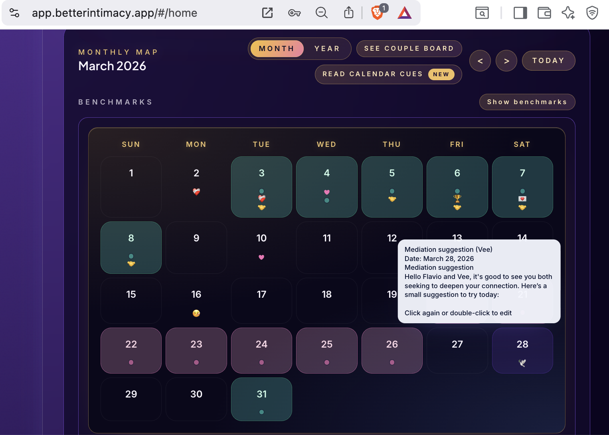The height and width of the screenshot is (435, 609).
Task: Open SEE COUPLE BOARD
Action: [409, 48]
